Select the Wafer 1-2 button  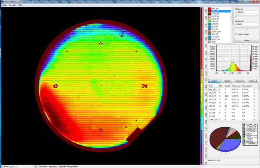pyautogui.click(x=253, y=81)
